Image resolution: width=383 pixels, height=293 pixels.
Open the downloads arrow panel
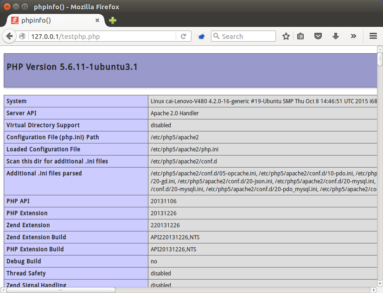tap(336, 36)
